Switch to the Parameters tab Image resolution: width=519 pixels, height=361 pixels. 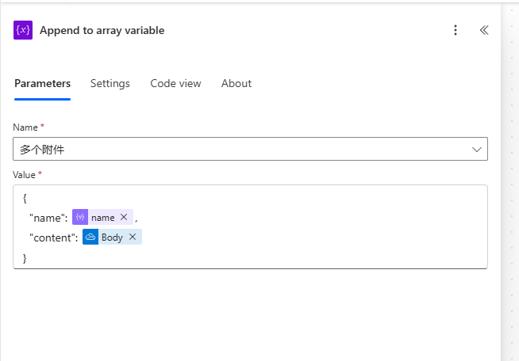(x=42, y=83)
